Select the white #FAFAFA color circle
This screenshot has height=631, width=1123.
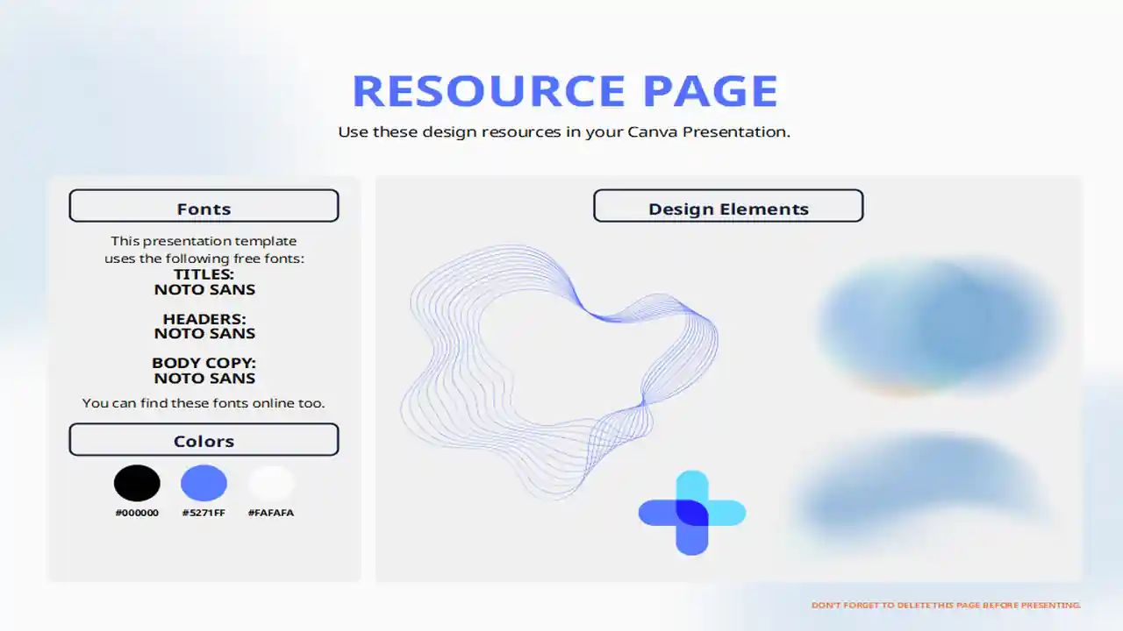[271, 483]
